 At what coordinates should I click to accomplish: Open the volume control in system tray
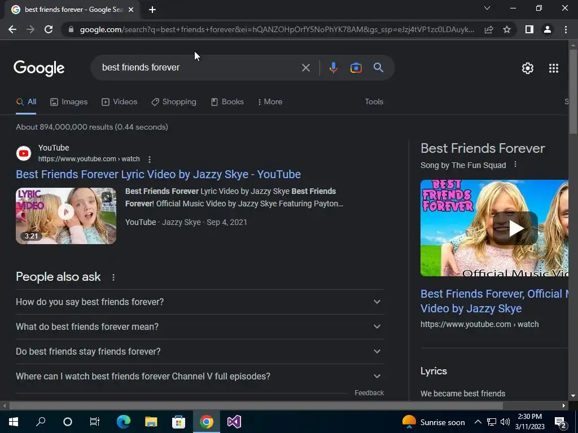505,422
